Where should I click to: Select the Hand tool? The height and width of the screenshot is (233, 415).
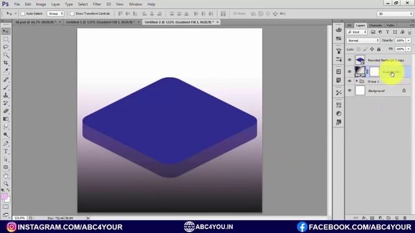pyautogui.click(x=6, y=176)
